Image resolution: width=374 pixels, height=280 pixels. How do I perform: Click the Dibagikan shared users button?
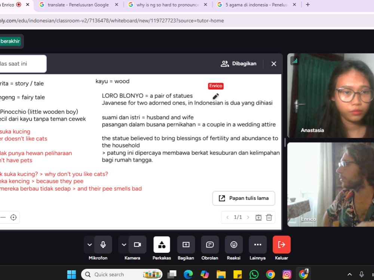coord(239,63)
